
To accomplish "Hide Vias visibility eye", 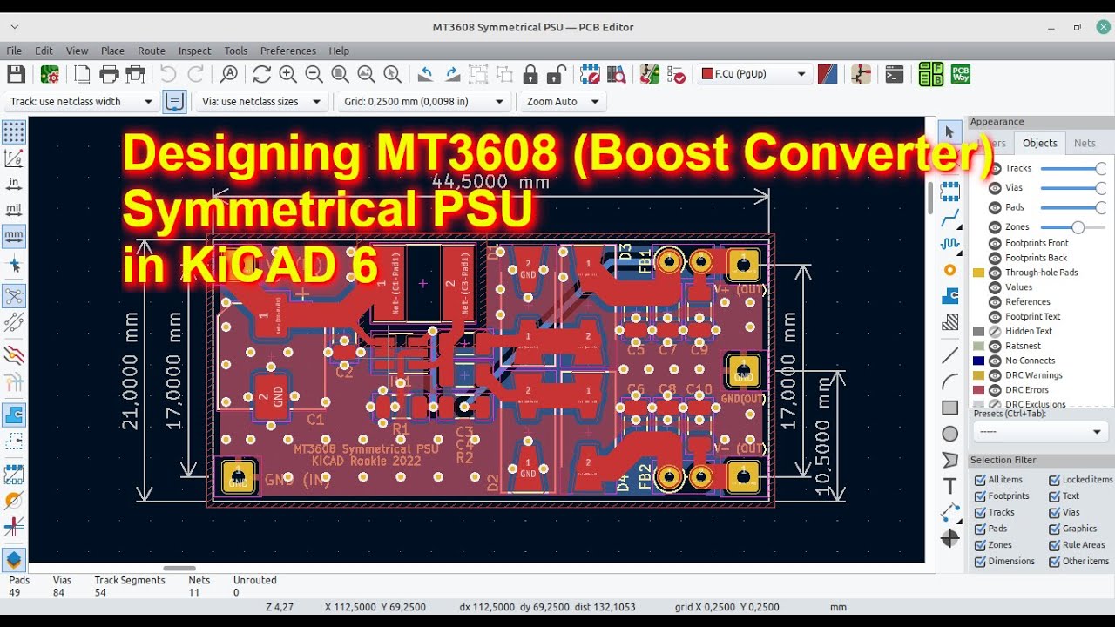I will 995,187.
